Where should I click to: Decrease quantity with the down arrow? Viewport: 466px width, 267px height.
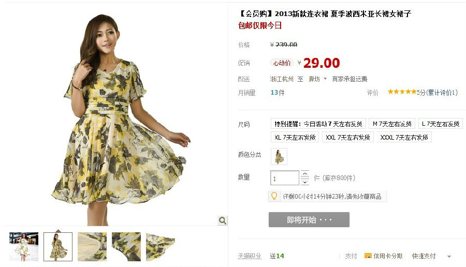coord(305,182)
